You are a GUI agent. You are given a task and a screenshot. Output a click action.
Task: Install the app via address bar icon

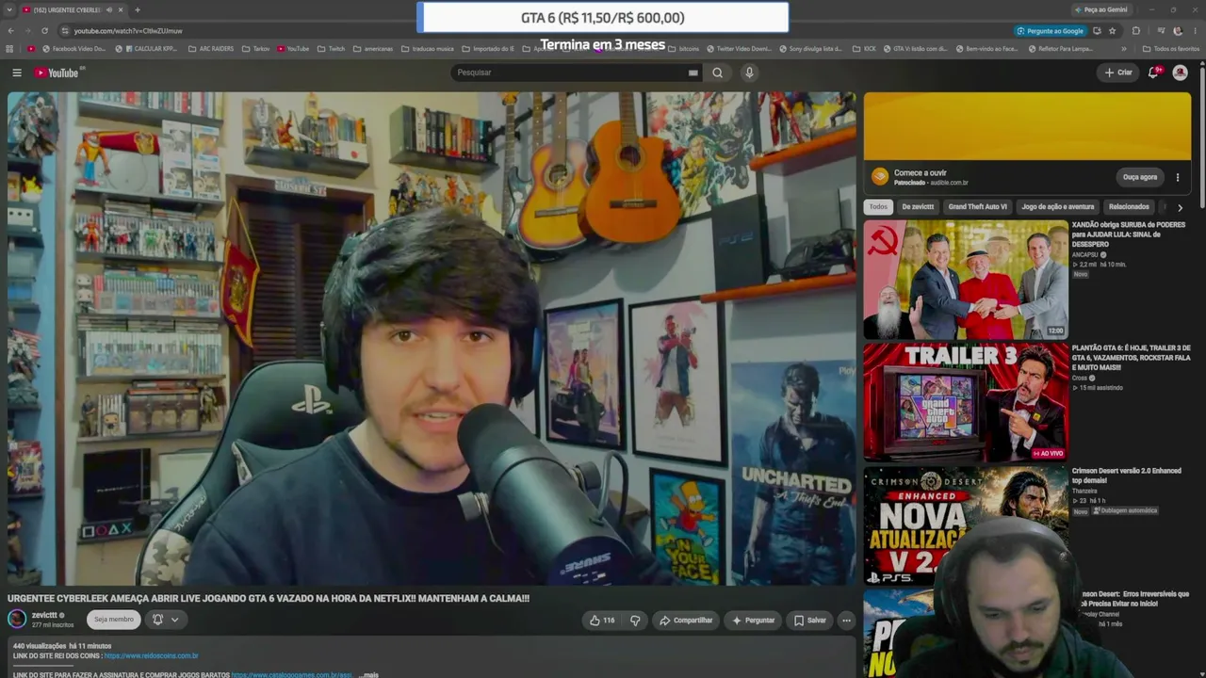[1097, 31]
